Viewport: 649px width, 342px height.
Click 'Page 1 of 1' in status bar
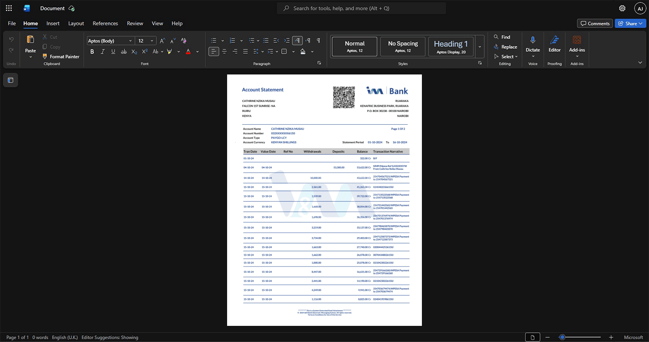coord(18,337)
